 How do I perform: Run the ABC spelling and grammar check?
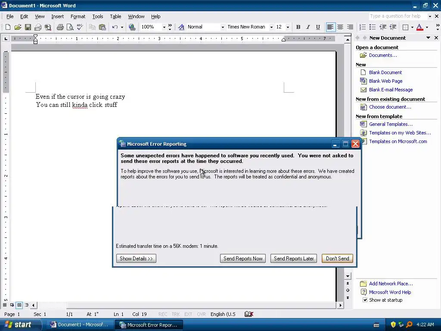tap(80, 27)
